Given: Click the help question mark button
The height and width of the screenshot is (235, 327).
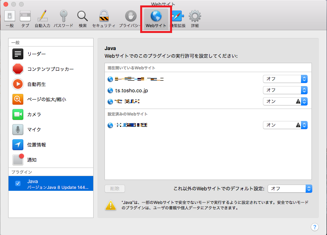Looking at the screenshot, I should [315, 227].
